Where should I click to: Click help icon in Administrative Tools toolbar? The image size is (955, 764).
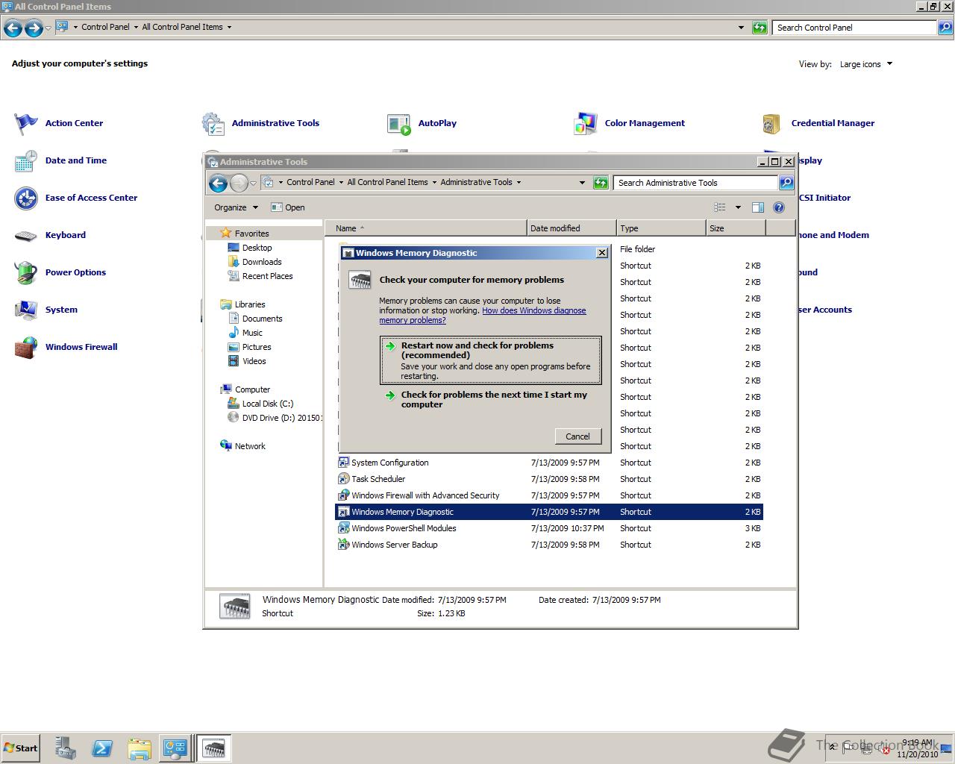[x=779, y=207]
